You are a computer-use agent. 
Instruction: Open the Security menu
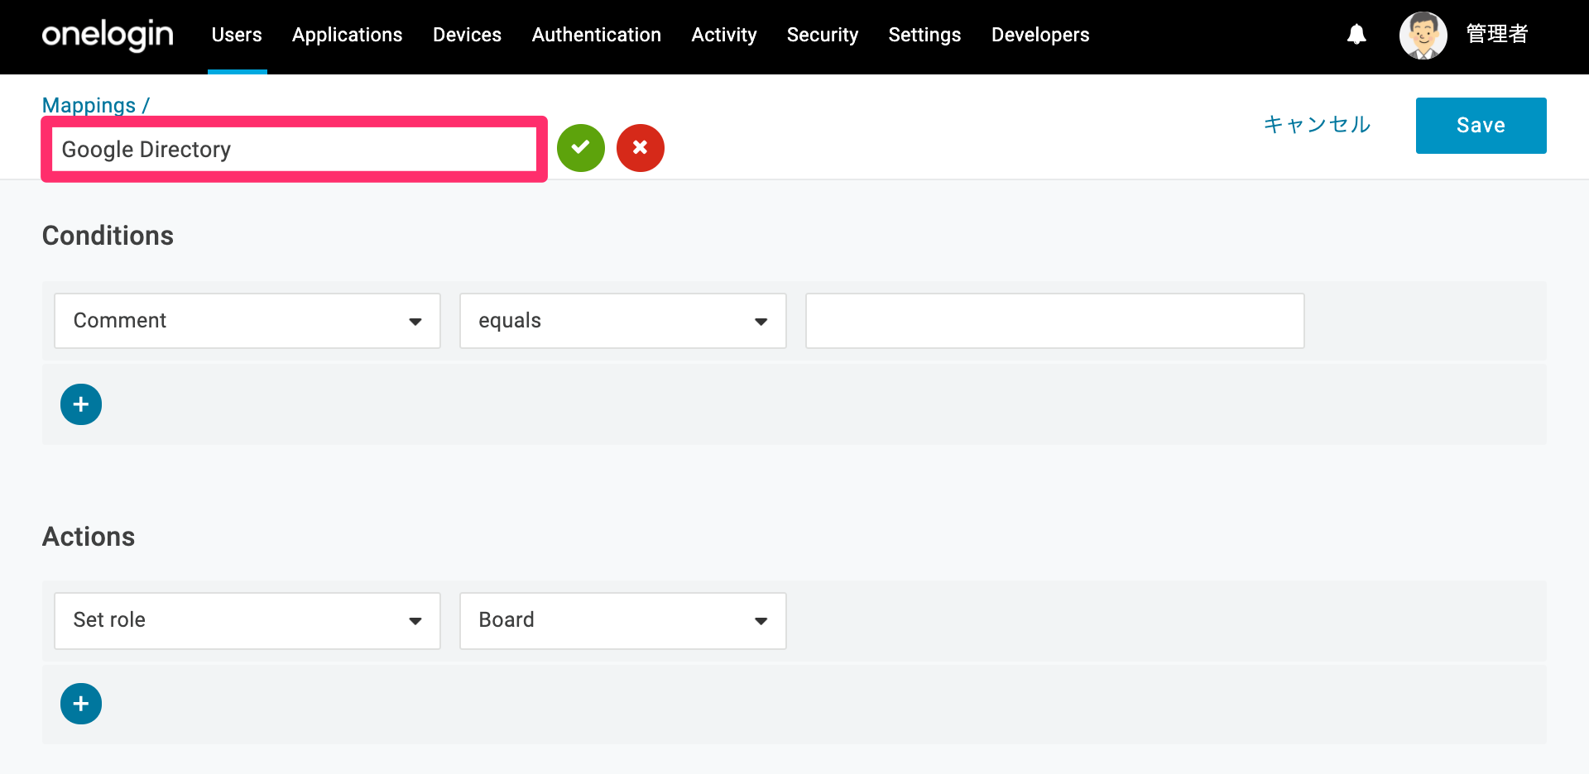(x=823, y=35)
